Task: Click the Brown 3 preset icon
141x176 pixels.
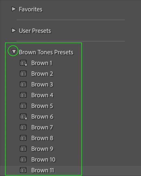Action: [23, 84]
